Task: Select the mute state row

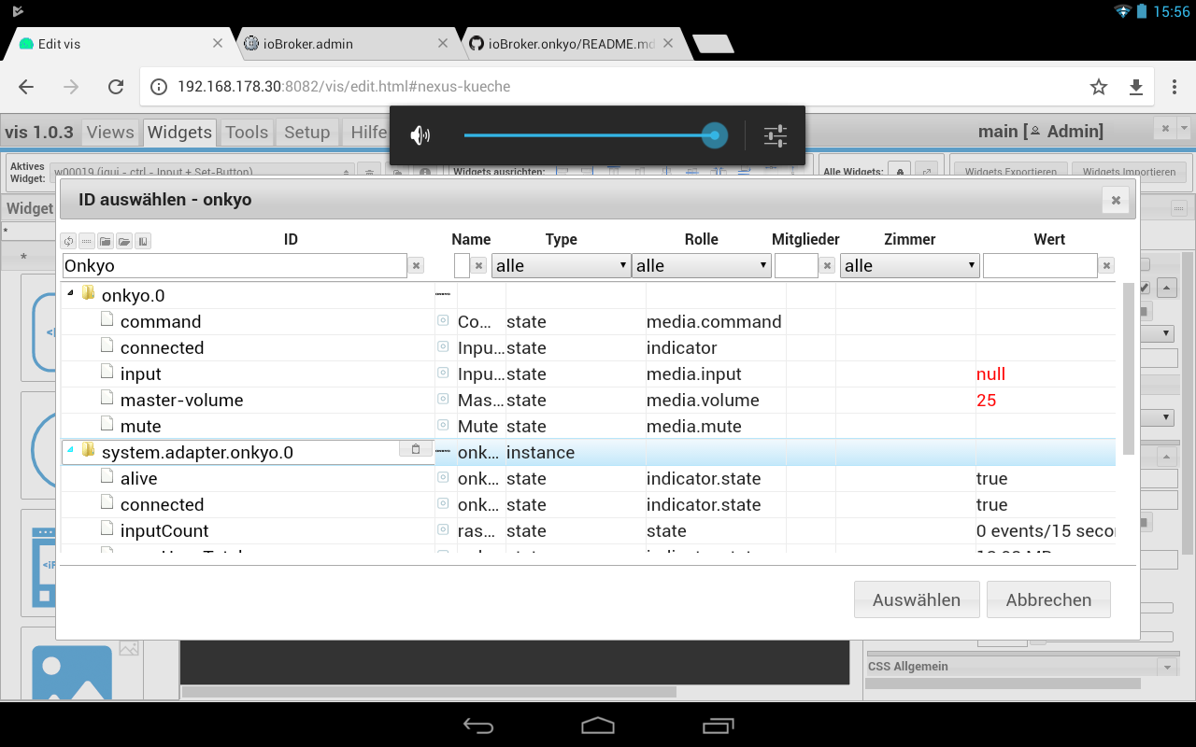Action: click(x=589, y=426)
